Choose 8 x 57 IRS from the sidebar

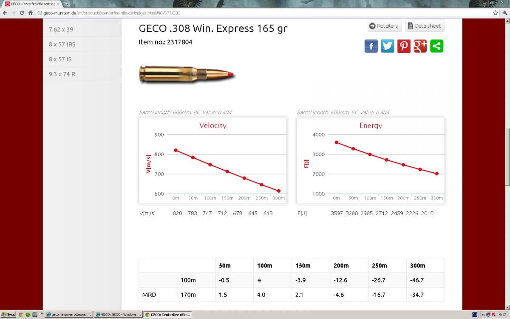(x=62, y=44)
